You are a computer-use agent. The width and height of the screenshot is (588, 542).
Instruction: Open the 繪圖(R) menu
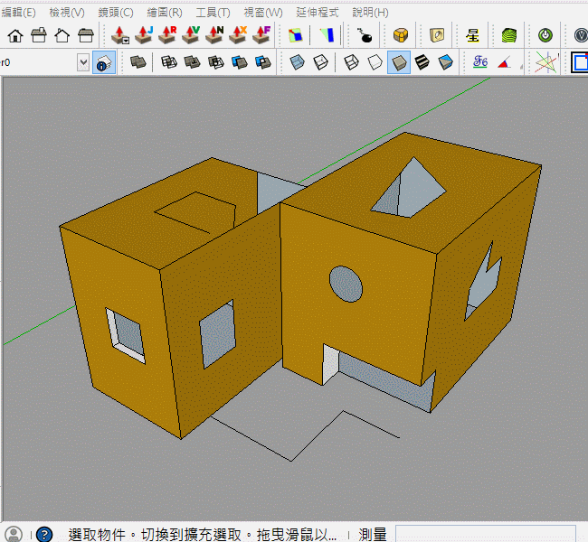coord(165,13)
